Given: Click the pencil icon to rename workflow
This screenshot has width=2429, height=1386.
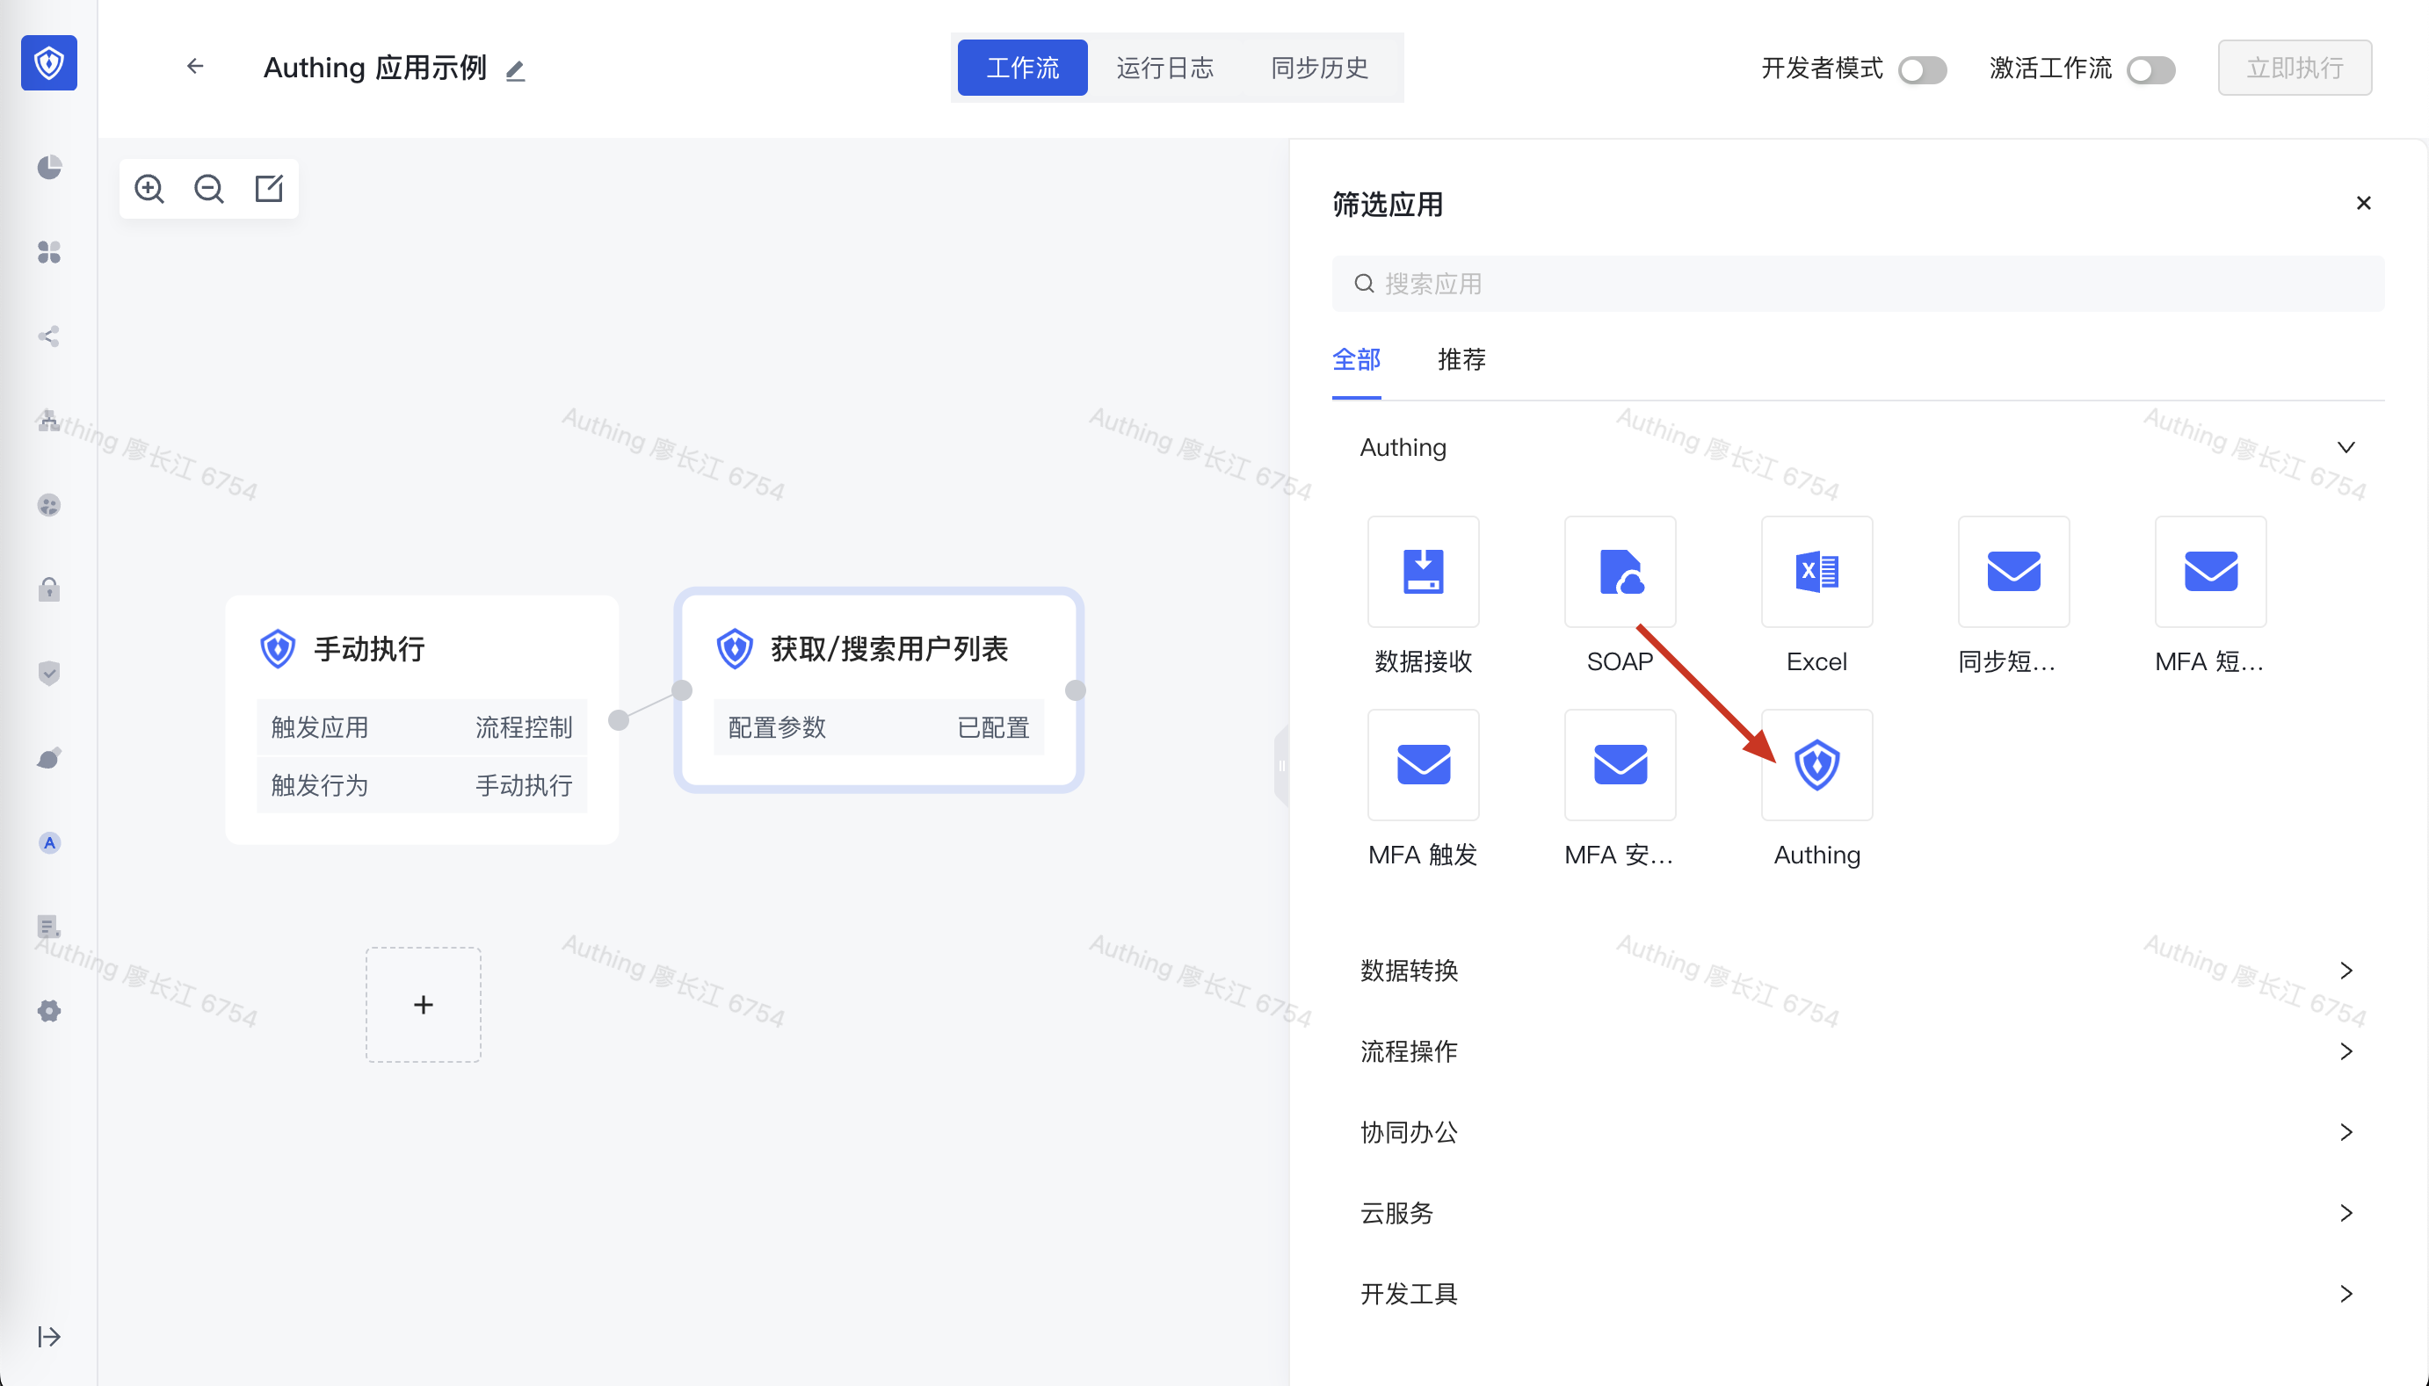Looking at the screenshot, I should 515,70.
